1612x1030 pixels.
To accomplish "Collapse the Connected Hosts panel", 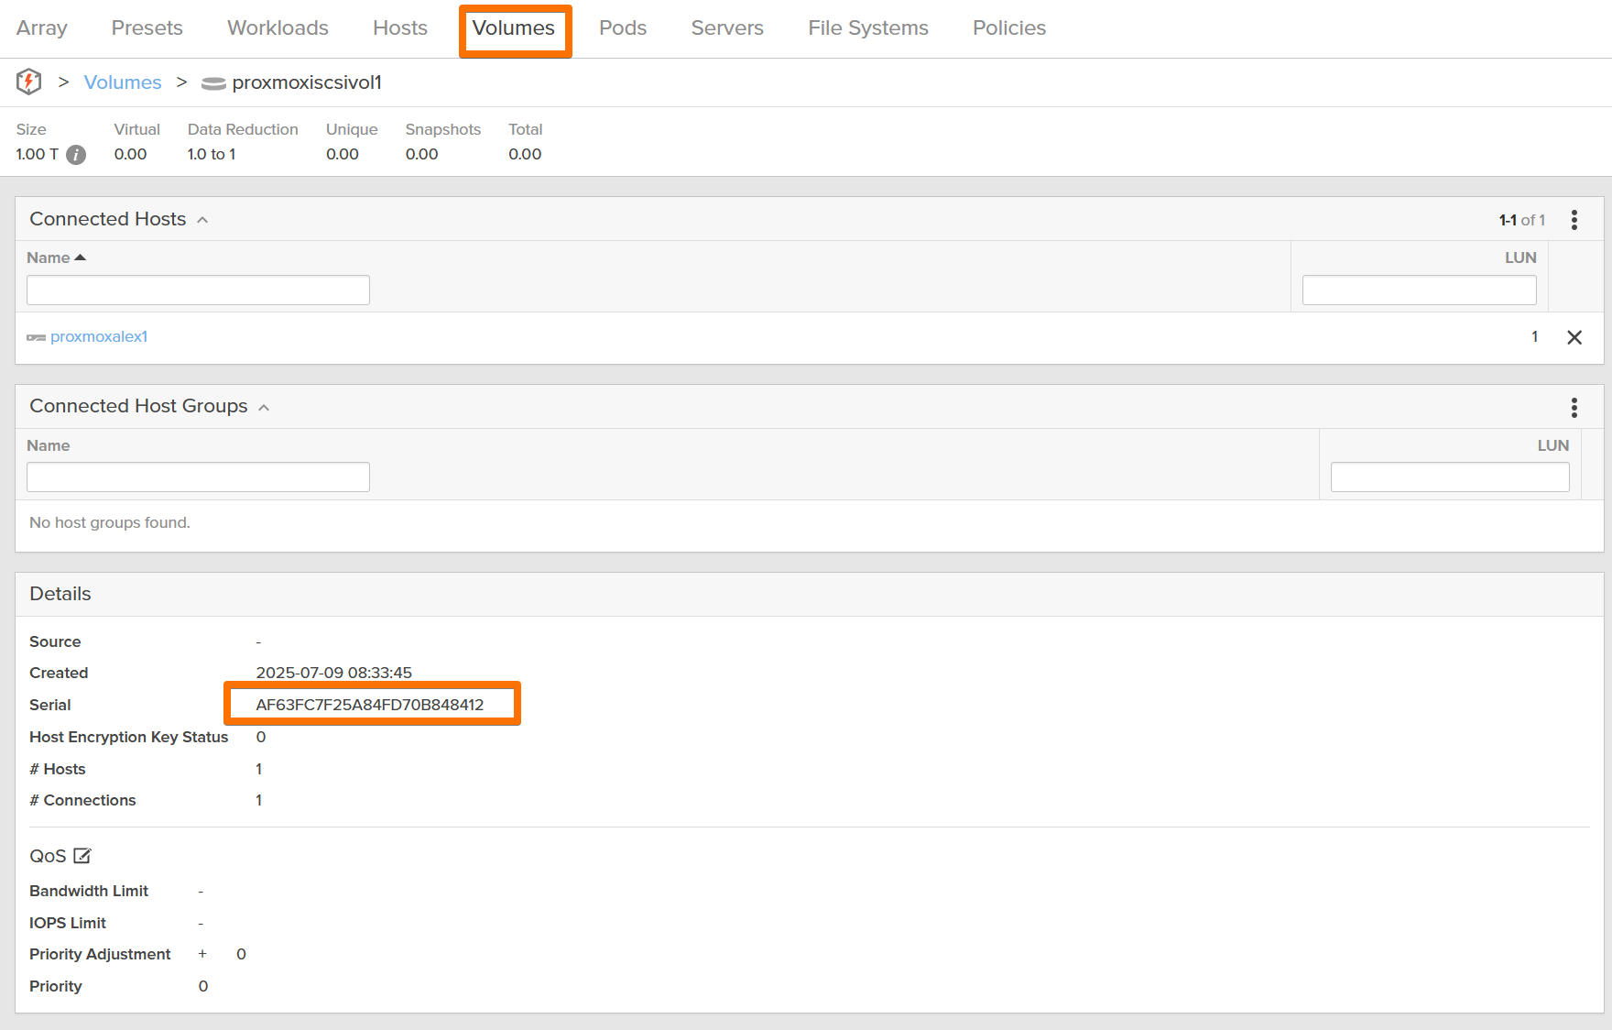I will click(x=202, y=220).
